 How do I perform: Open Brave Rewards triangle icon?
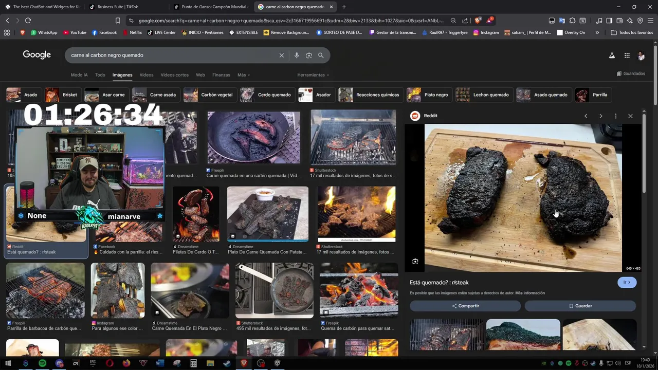click(x=489, y=21)
